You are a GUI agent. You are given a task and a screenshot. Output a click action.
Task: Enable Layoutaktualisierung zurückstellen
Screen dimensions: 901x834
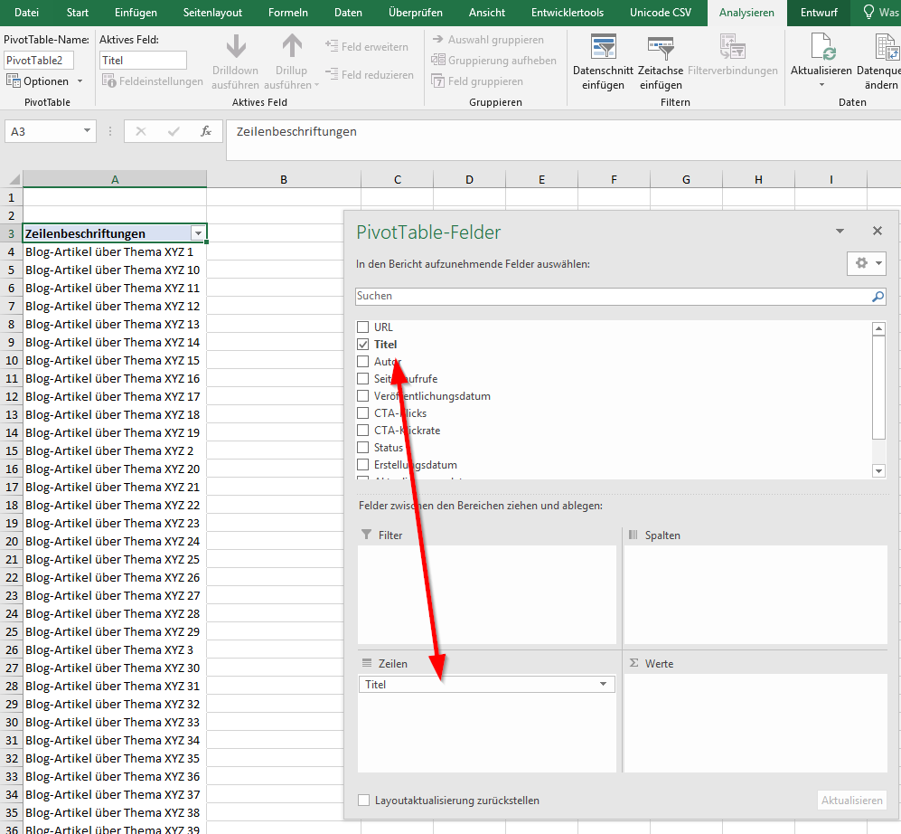[363, 800]
